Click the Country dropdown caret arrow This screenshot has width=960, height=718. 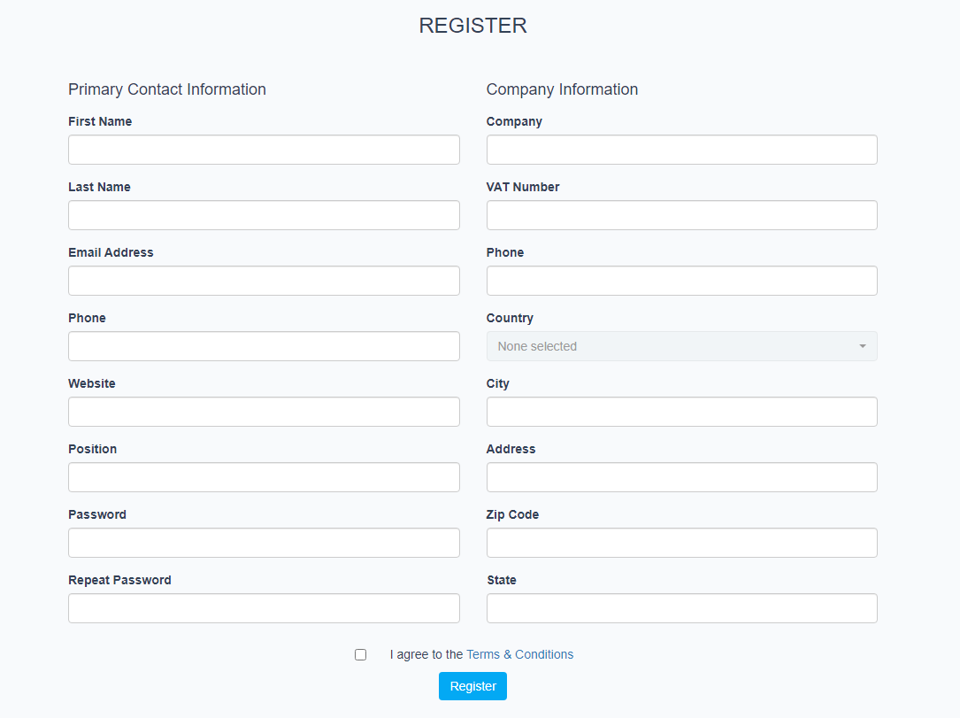click(863, 346)
